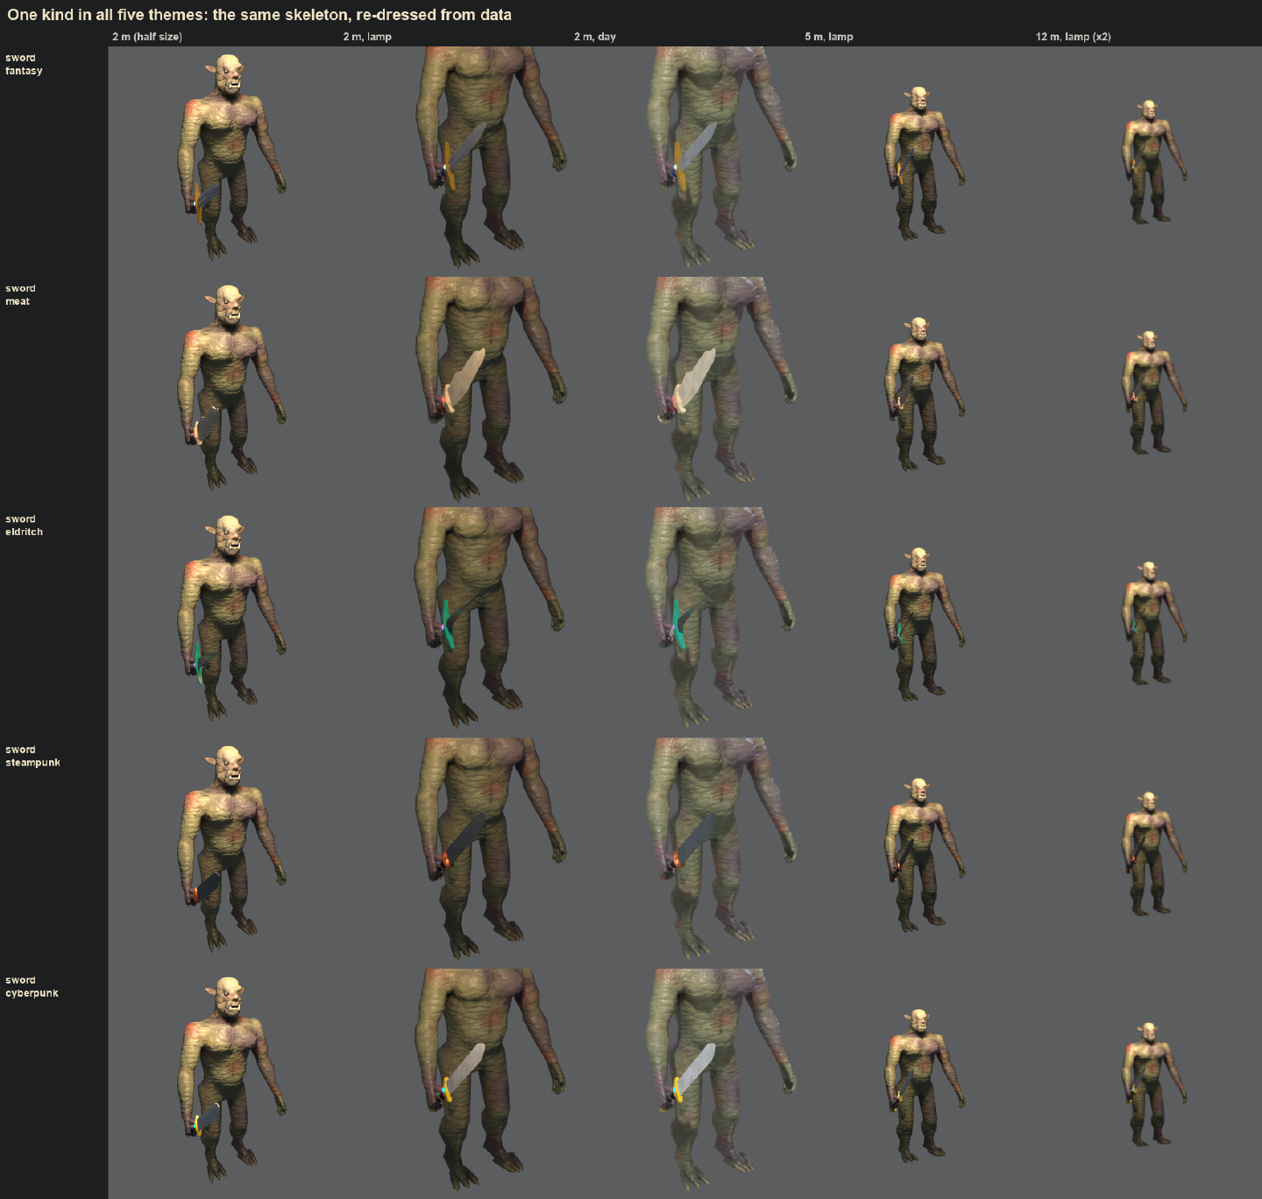View the eldritch render at 5 m, lamp
This screenshot has width=1262, height=1199.
click(917, 624)
